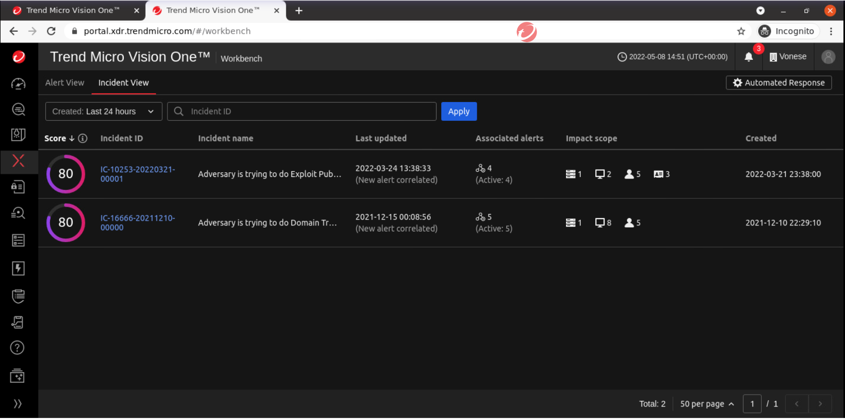Click the score info icon

83,138
